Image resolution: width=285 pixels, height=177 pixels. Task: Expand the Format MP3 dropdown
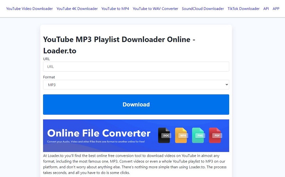coord(136,85)
